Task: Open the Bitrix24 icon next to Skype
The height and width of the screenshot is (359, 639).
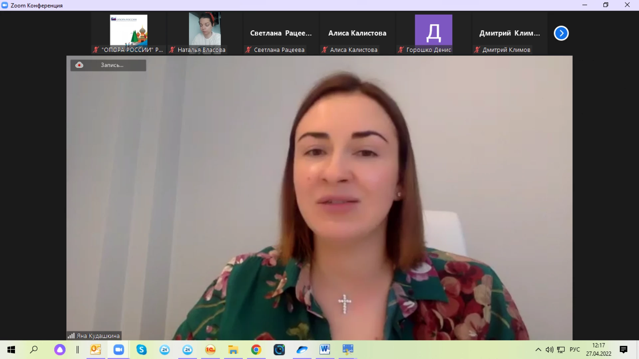Action: [x=164, y=350]
